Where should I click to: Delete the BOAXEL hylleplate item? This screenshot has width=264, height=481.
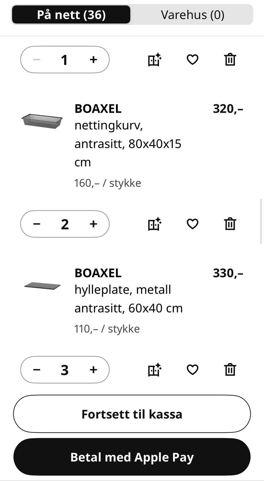coord(230,370)
